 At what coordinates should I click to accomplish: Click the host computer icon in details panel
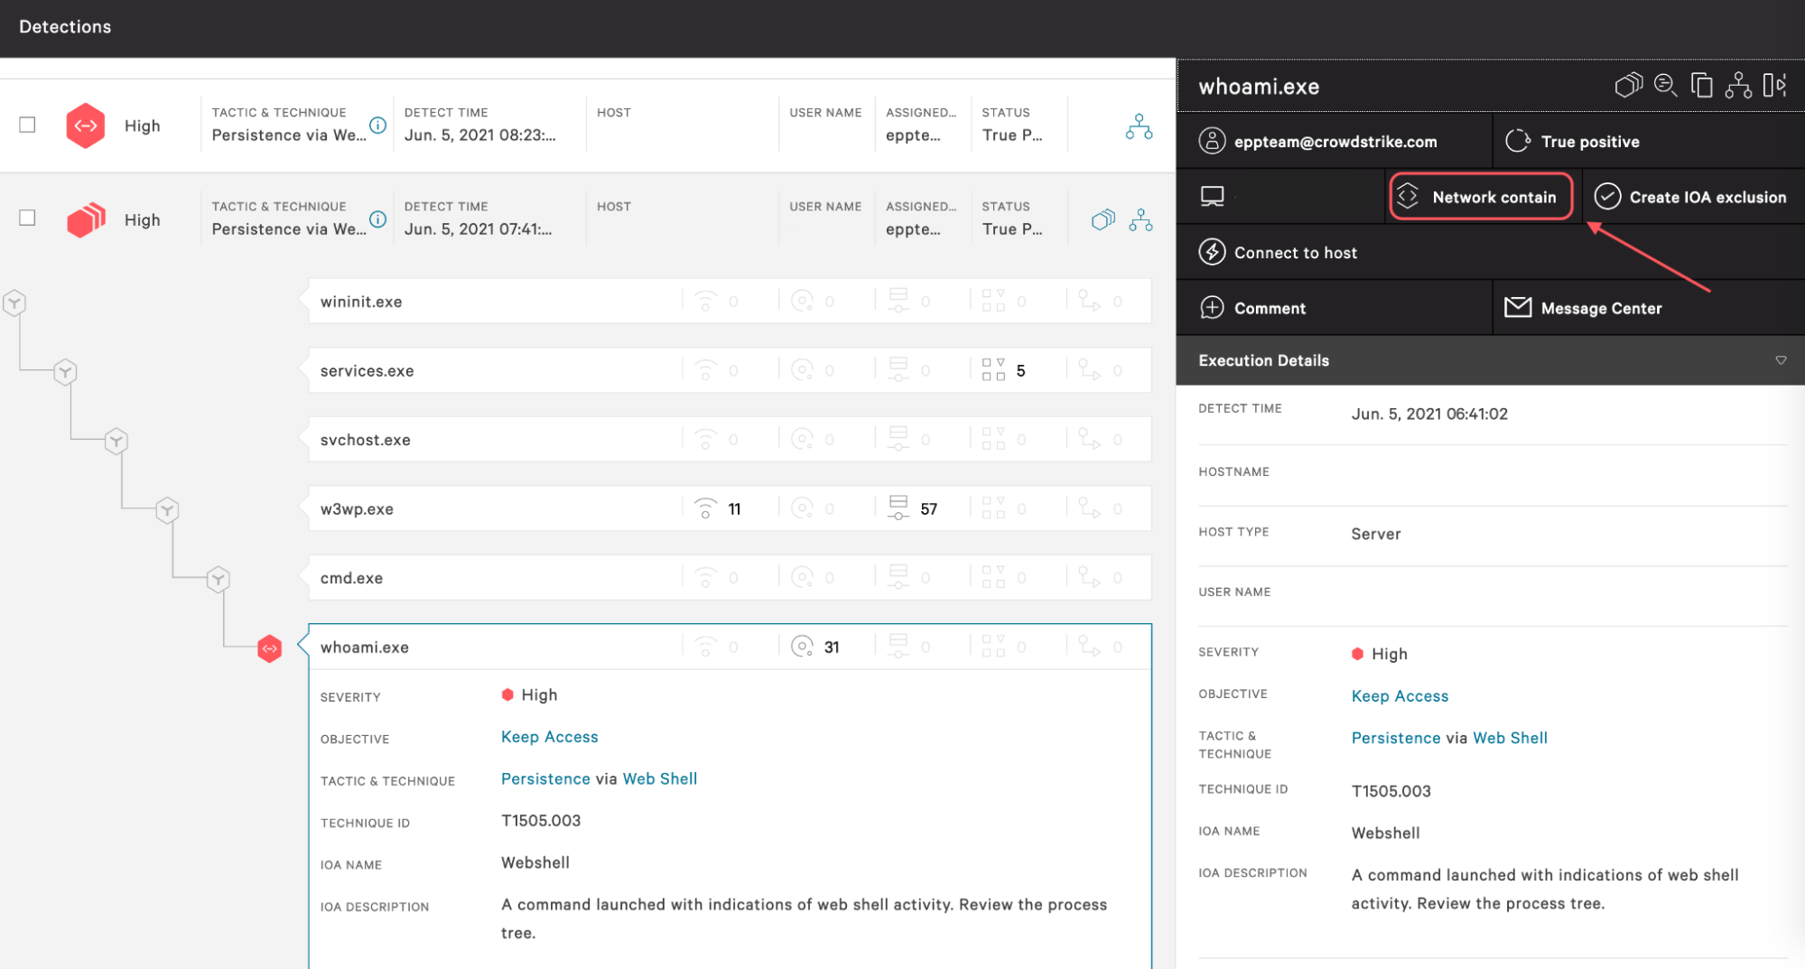click(x=1212, y=196)
